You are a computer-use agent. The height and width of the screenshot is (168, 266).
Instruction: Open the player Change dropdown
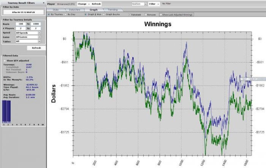tap(84, 4)
